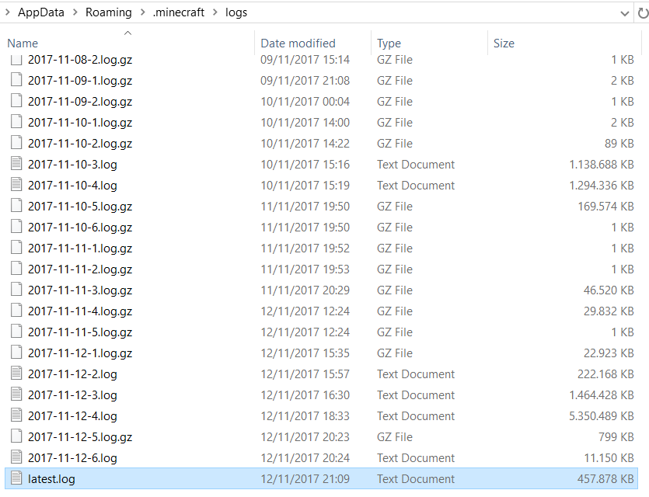Open the address bar history dropdown

(625, 14)
